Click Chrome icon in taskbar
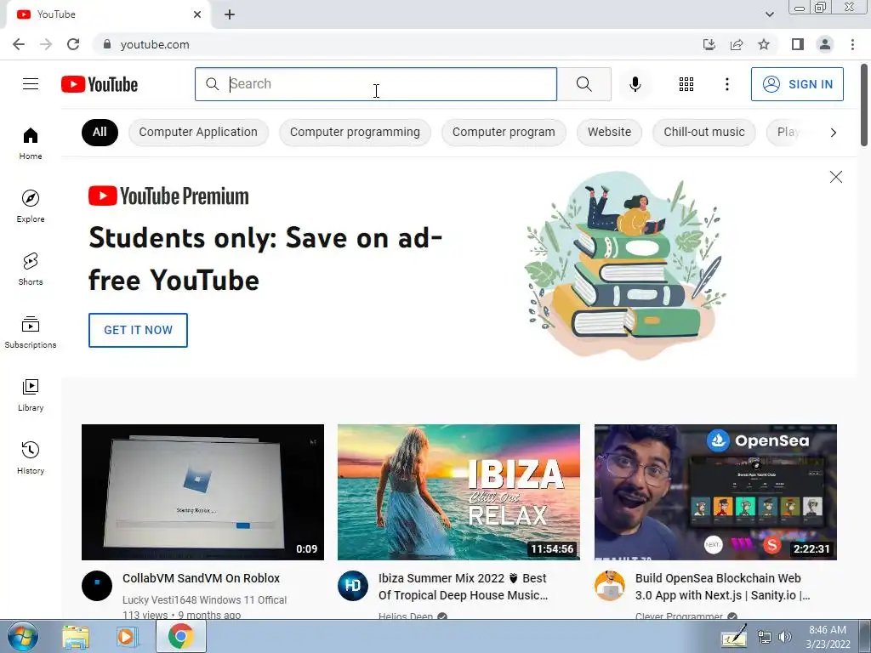Viewport: 871px width, 653px height. (180, 636)
